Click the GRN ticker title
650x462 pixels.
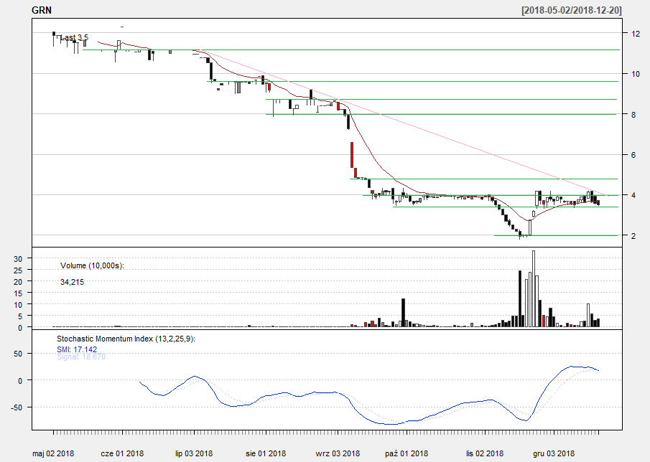(x=42, y=10)
